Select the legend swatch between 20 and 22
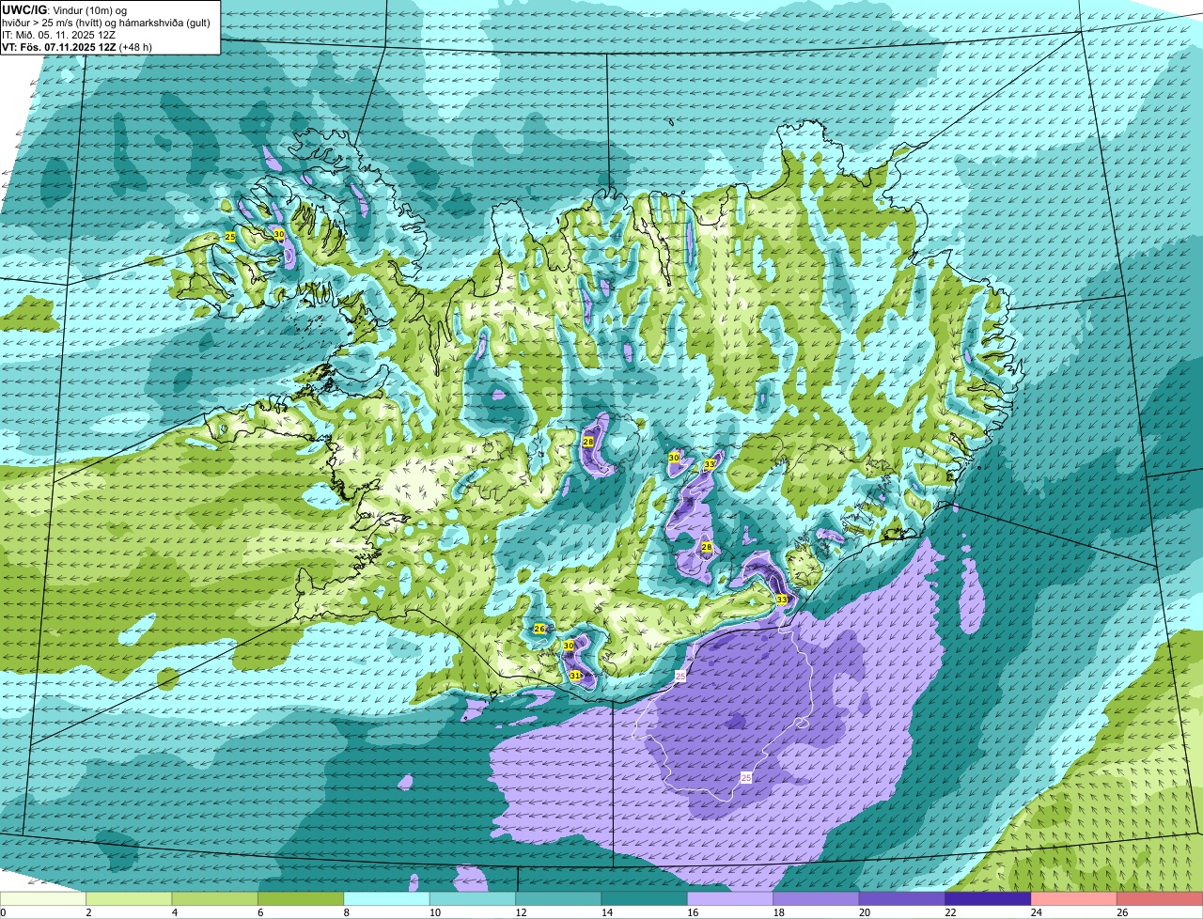 [x=902, y=898]
